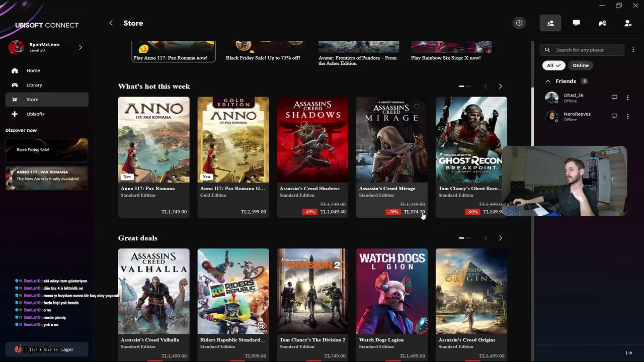This screenshot has height=362, width=644.
Task: Open the chat messages panel icon
Action: click(576, 23)
